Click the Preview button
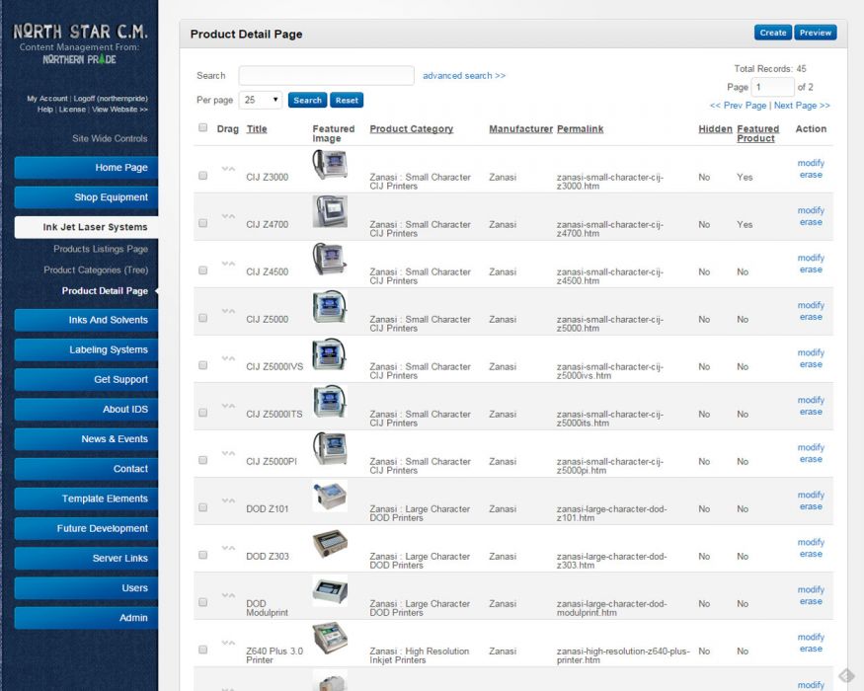The height and width of the screenshot is (691, 864). coord(815,33)
